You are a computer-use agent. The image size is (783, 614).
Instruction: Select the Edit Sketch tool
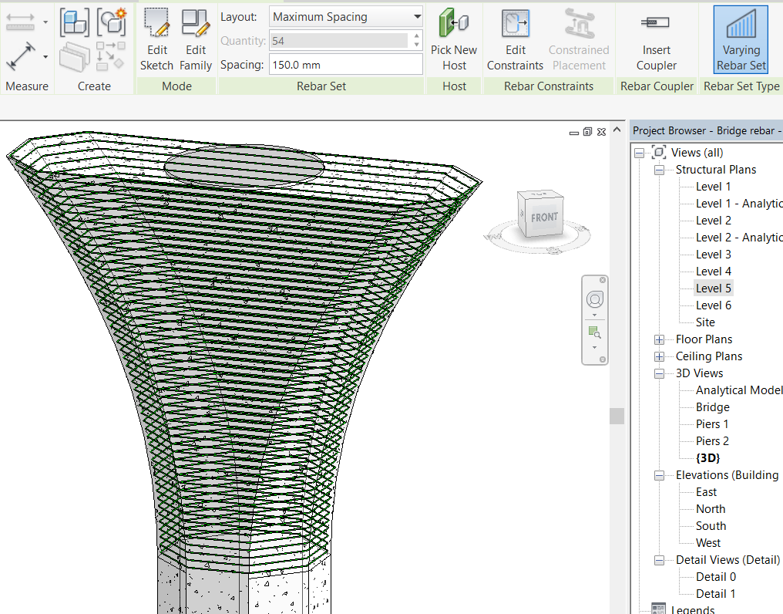point(156,39)
